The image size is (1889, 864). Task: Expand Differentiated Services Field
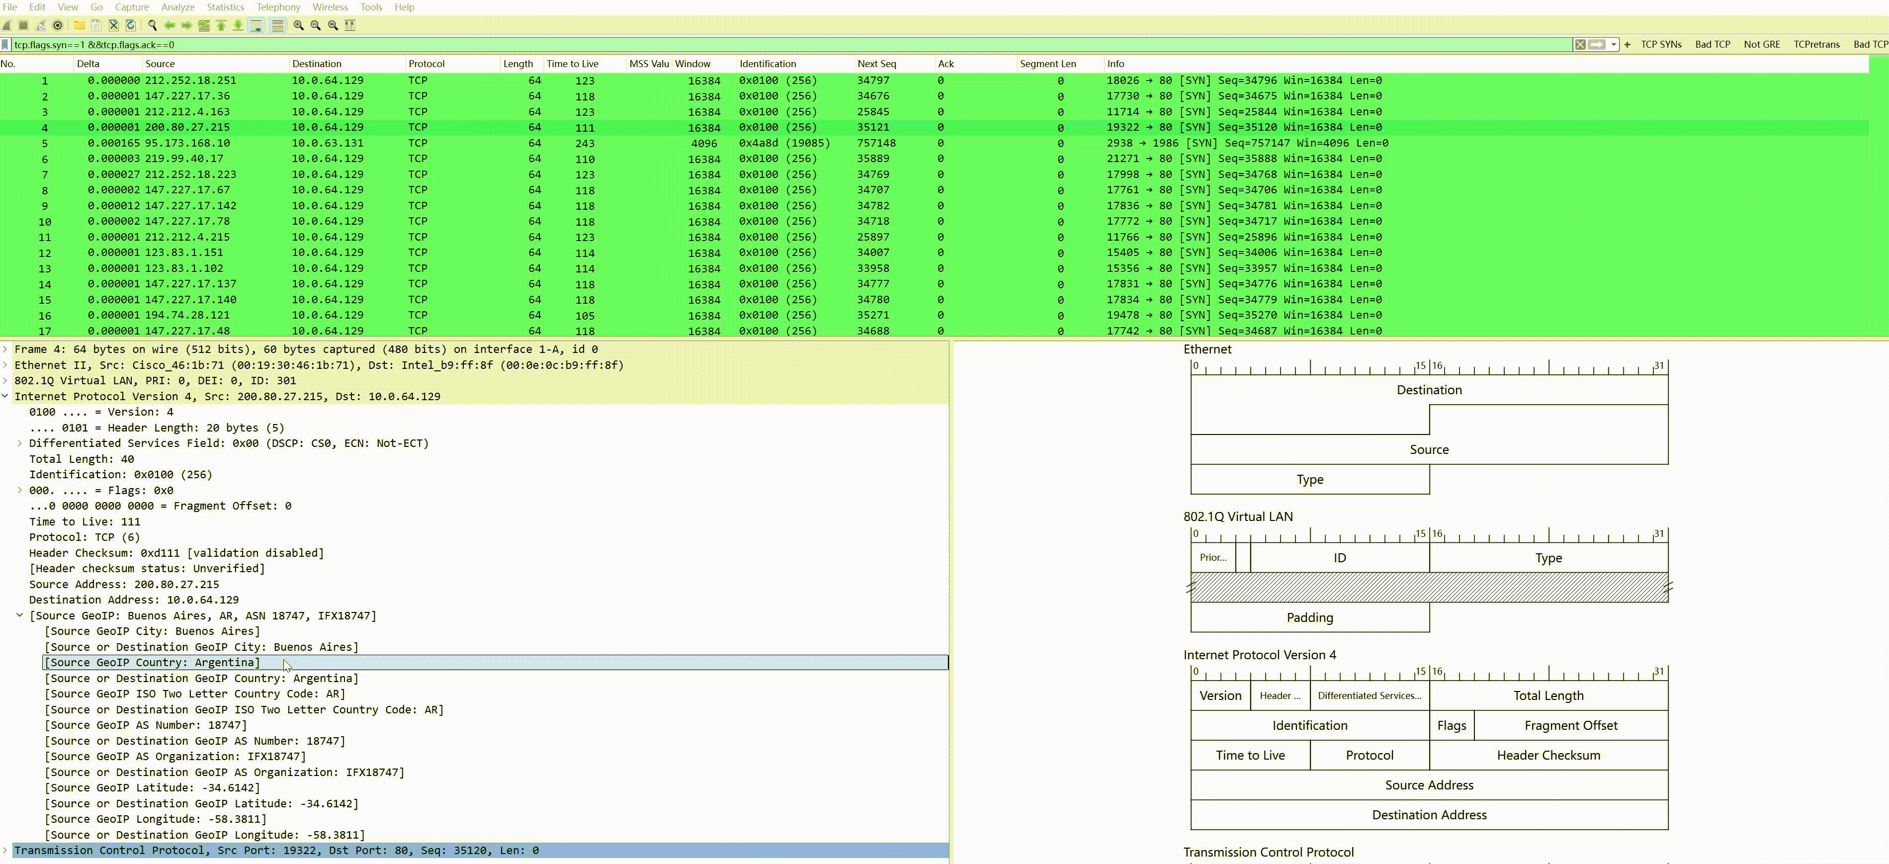pos(20,443)
